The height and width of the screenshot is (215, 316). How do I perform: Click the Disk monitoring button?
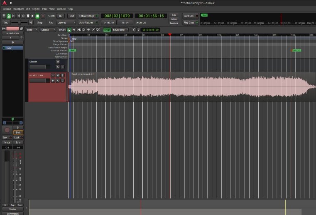[18, 132]
